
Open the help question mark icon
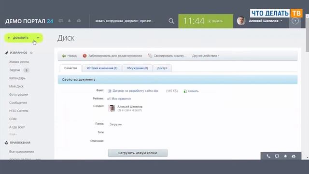pyautogui.click(x=295, y=21)
